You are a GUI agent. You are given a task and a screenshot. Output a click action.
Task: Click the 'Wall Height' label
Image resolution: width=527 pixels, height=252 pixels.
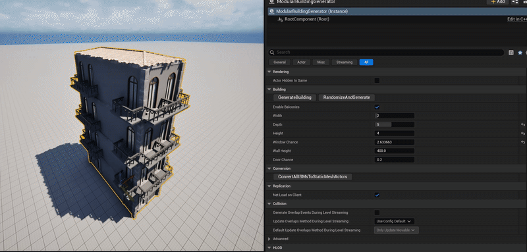(x=283, y=151)
